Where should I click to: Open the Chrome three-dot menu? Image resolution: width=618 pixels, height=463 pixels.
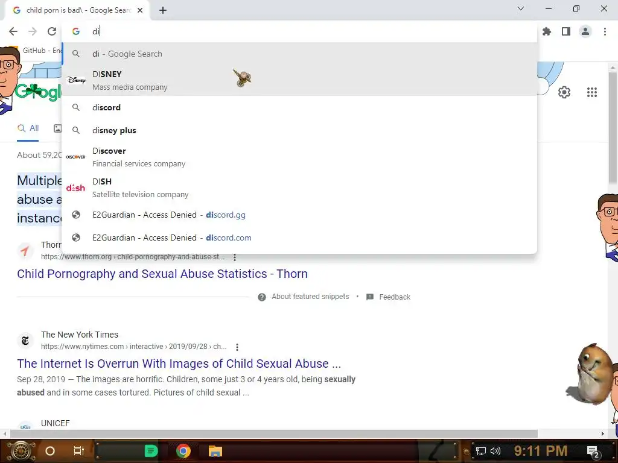605,31
